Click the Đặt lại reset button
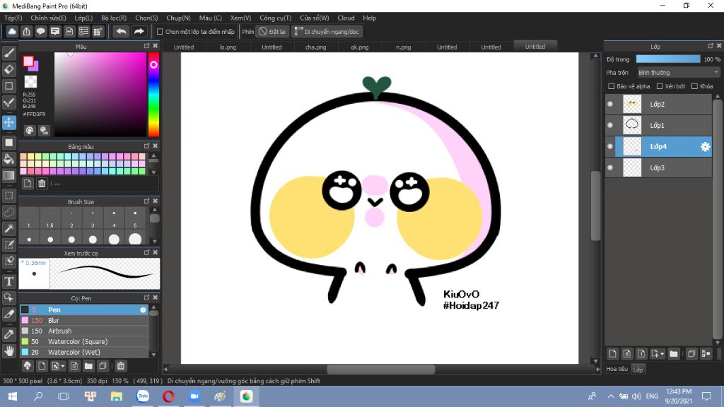The image size is (724, 407). [272, 31]
